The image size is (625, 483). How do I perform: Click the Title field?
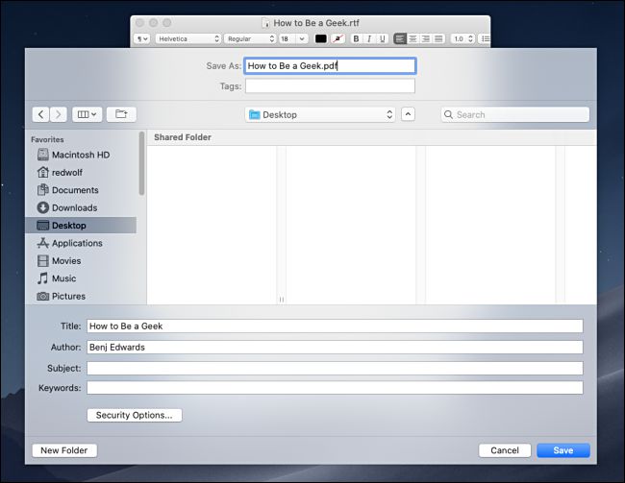tap(335, 326)
